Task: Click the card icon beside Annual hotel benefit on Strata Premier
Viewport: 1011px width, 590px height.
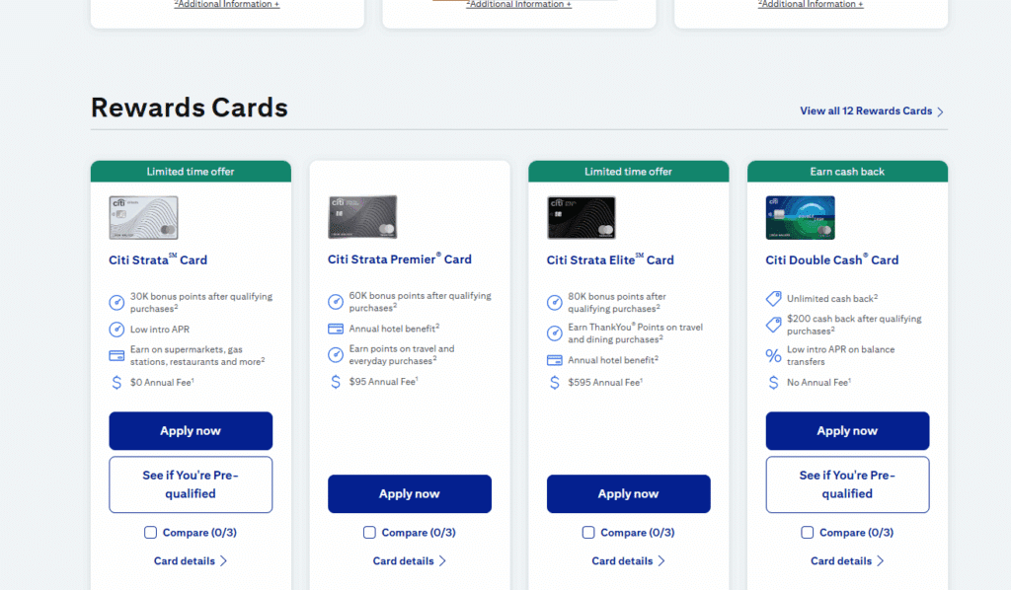Action: 336,329
